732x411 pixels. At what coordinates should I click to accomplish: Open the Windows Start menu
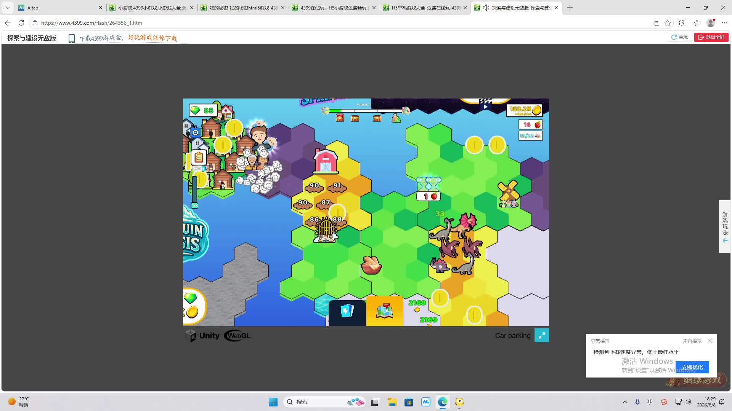click(x=273, y=402)
